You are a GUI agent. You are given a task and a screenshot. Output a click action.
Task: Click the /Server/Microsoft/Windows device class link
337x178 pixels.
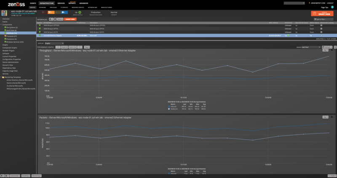coord(23,13)
